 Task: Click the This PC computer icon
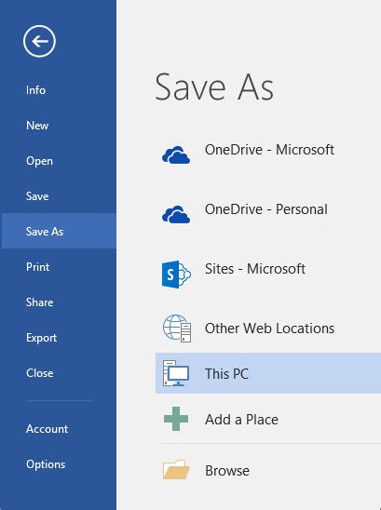click(x=176, y=373)
